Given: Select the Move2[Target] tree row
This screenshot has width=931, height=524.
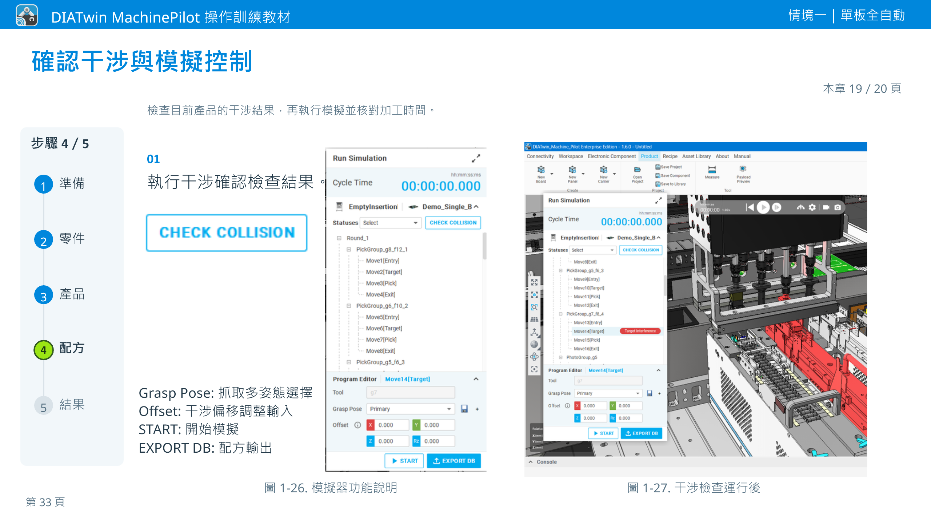Looking at the screenshot, I should pyautogui.click(x=384, y=272).
